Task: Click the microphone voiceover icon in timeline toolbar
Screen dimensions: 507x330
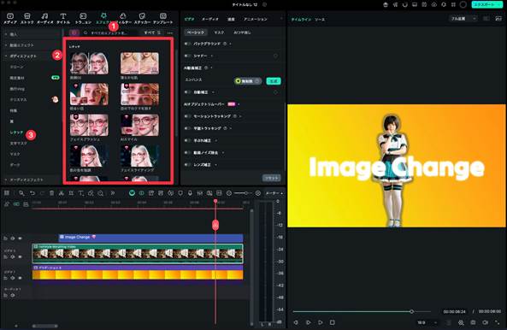Action: tap(190, 193)
